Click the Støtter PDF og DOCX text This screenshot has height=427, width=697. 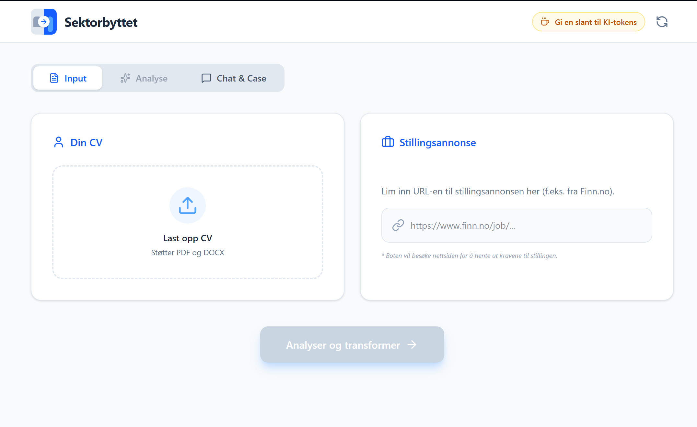(188, 253)
